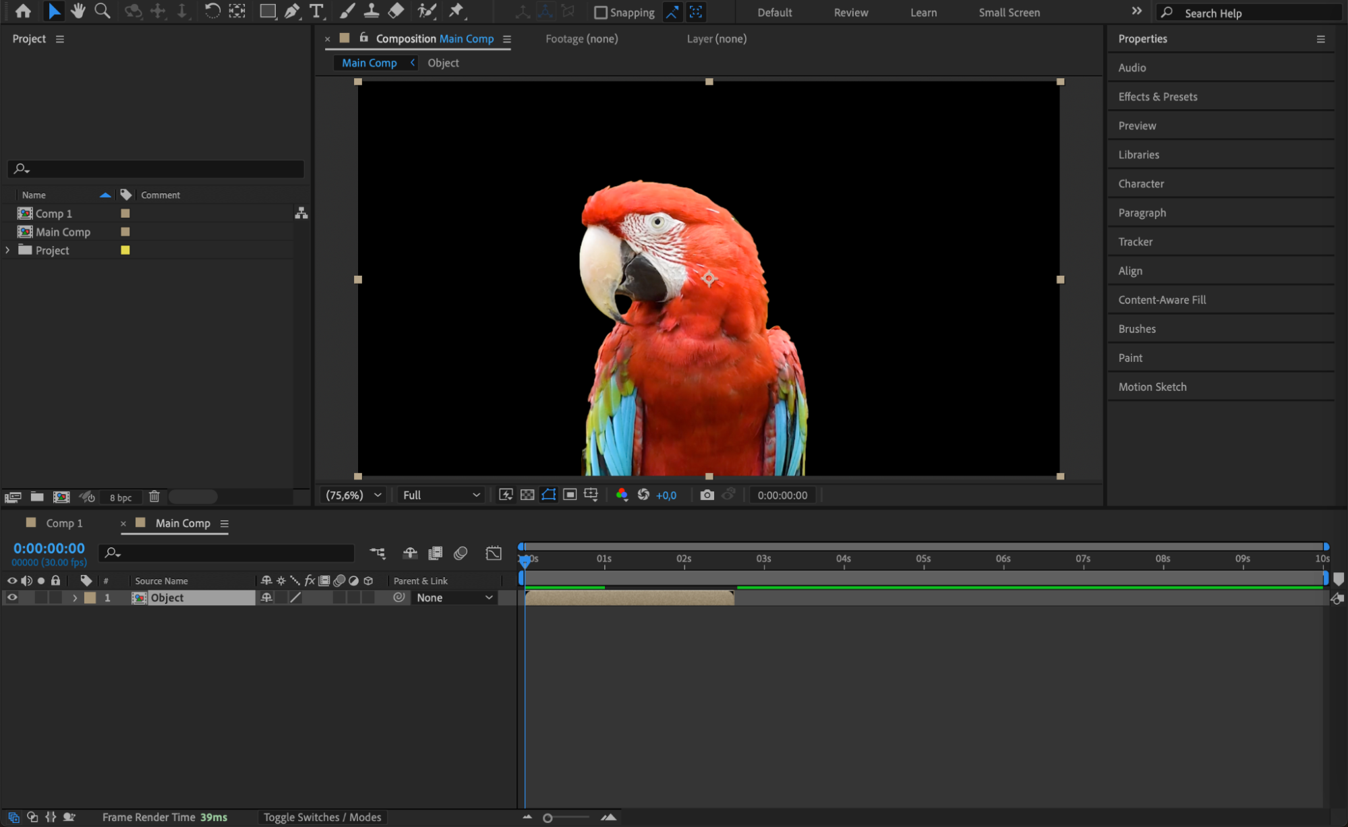Open the Effects & Presets panel
Image resolution: width=1348 pixels, height=827 pixels.
pyautogui.click(x=1157, y=96)
